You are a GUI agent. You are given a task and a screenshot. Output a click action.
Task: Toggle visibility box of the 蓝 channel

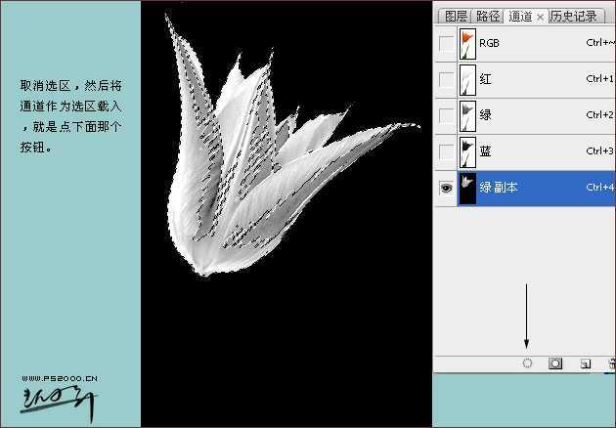[446, 151]
